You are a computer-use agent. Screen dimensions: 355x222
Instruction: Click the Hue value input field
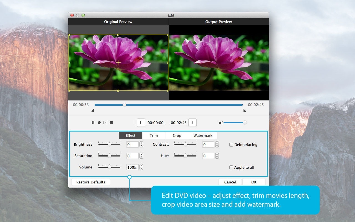click(208, 156)
